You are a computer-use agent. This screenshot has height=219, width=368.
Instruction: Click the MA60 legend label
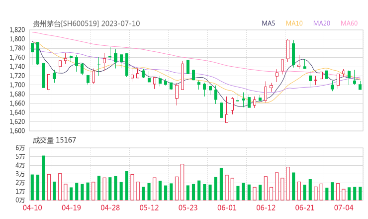tap(349, 23)
